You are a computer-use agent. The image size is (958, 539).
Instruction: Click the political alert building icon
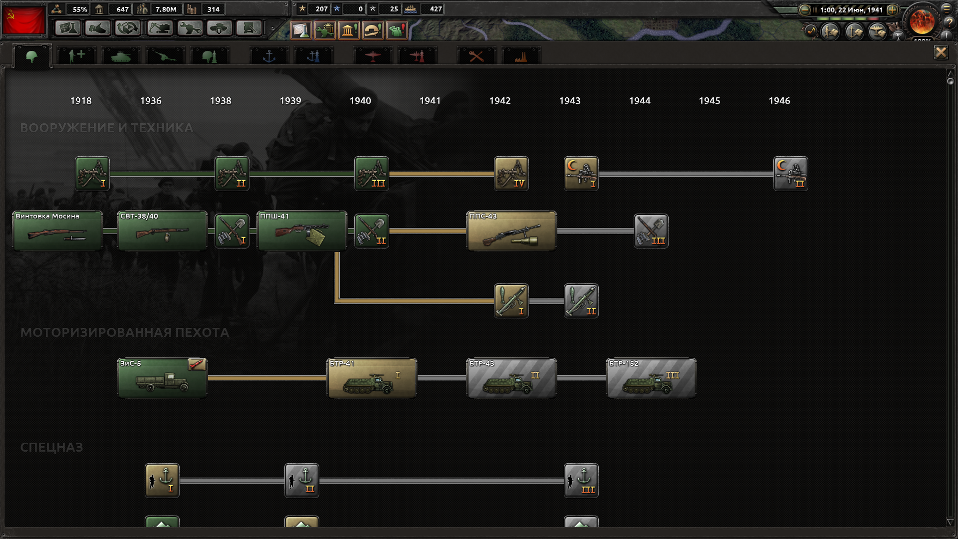click(x=349, y=30)
